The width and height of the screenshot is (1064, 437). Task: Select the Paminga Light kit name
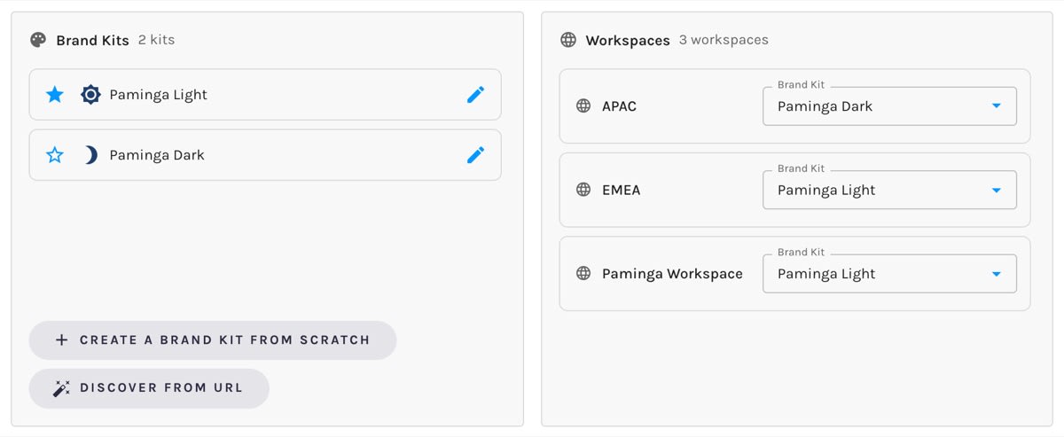tap(159, 95)
